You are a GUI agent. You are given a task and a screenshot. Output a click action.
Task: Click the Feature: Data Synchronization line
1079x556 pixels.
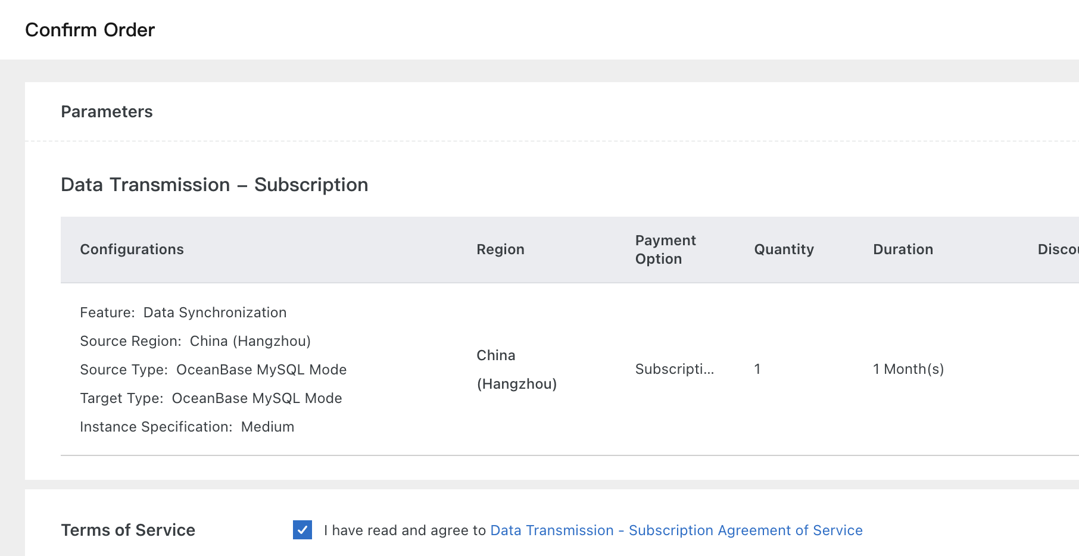183,313
